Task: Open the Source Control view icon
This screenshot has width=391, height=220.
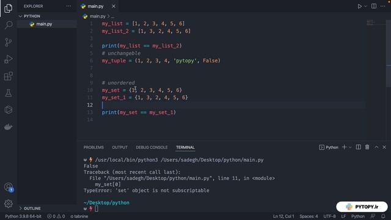Action: point(8,42)
